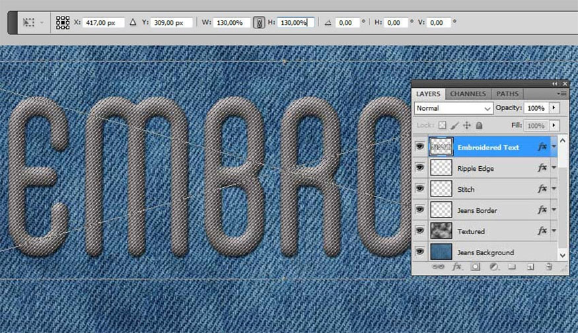Open the Opacity slider arrow
The width and height of the screenshot is (578, 333).
click(x=554, y=108)
